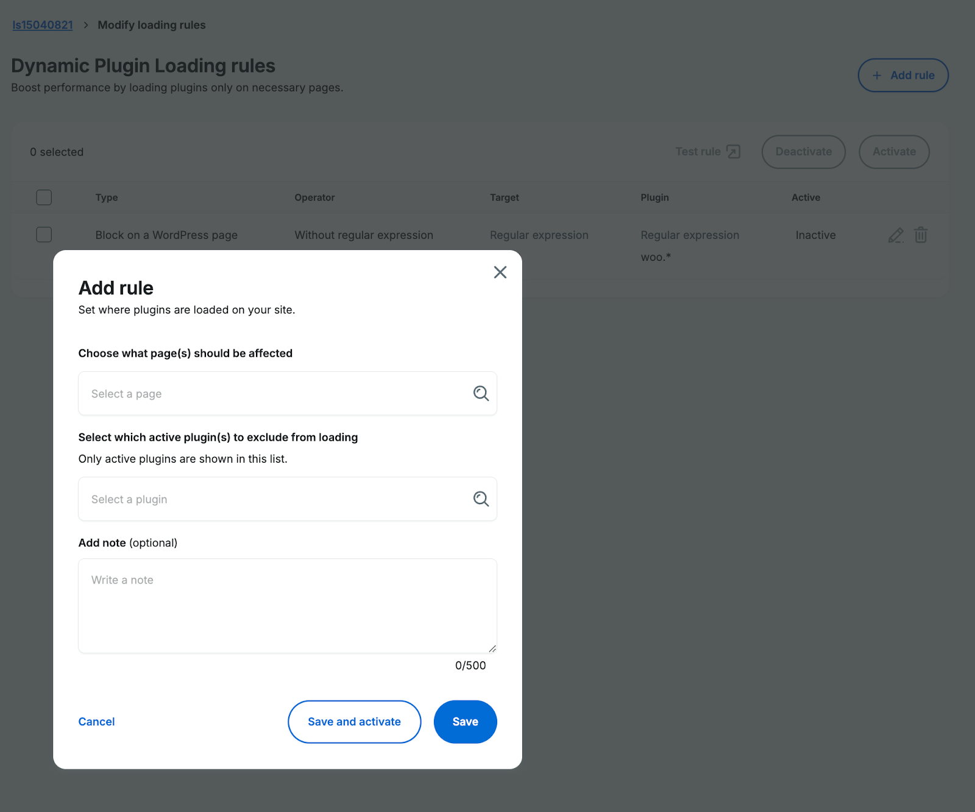Click the plus icon inside Add rule button

point(876,75)
